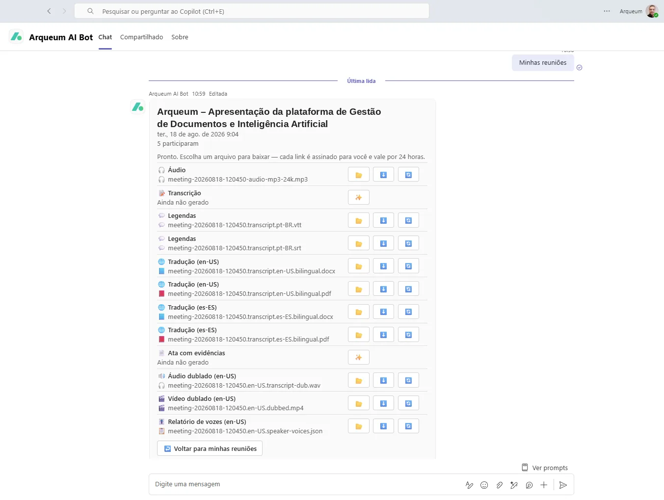
Task: Open the text formatting options in composer
Action: 469,485
